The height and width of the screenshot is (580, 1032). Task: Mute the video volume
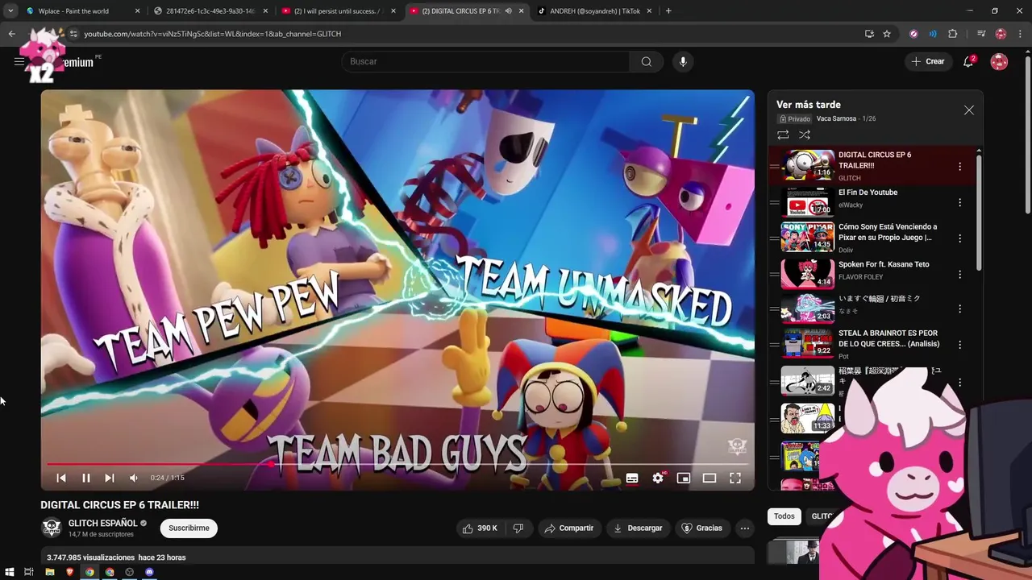pos(134,478)
